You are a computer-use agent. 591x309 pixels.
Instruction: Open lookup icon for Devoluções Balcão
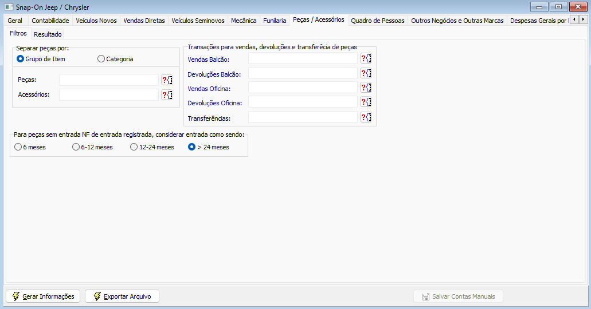tap(366, 74)
